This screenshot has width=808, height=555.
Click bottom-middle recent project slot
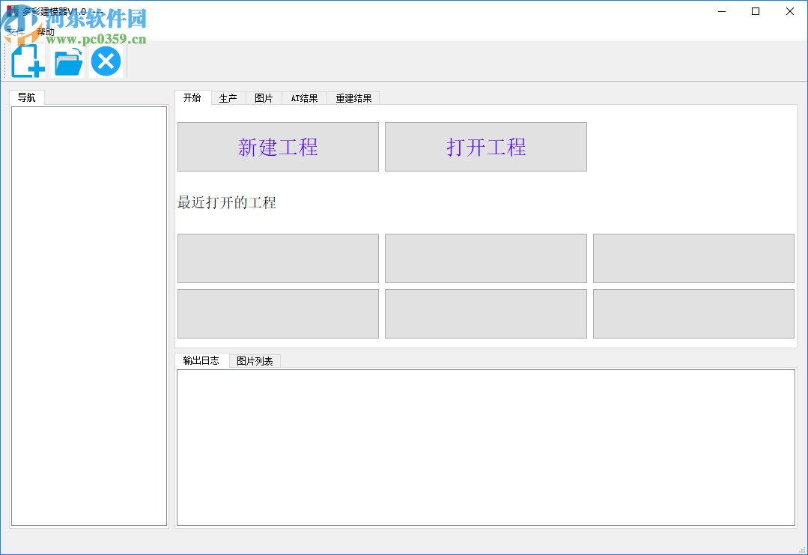click(x=486, y=314)
